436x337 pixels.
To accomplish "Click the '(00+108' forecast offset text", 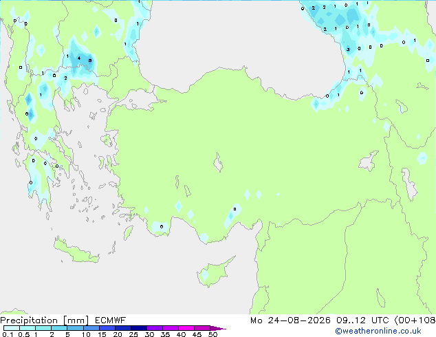I will (x=415, y=320).
